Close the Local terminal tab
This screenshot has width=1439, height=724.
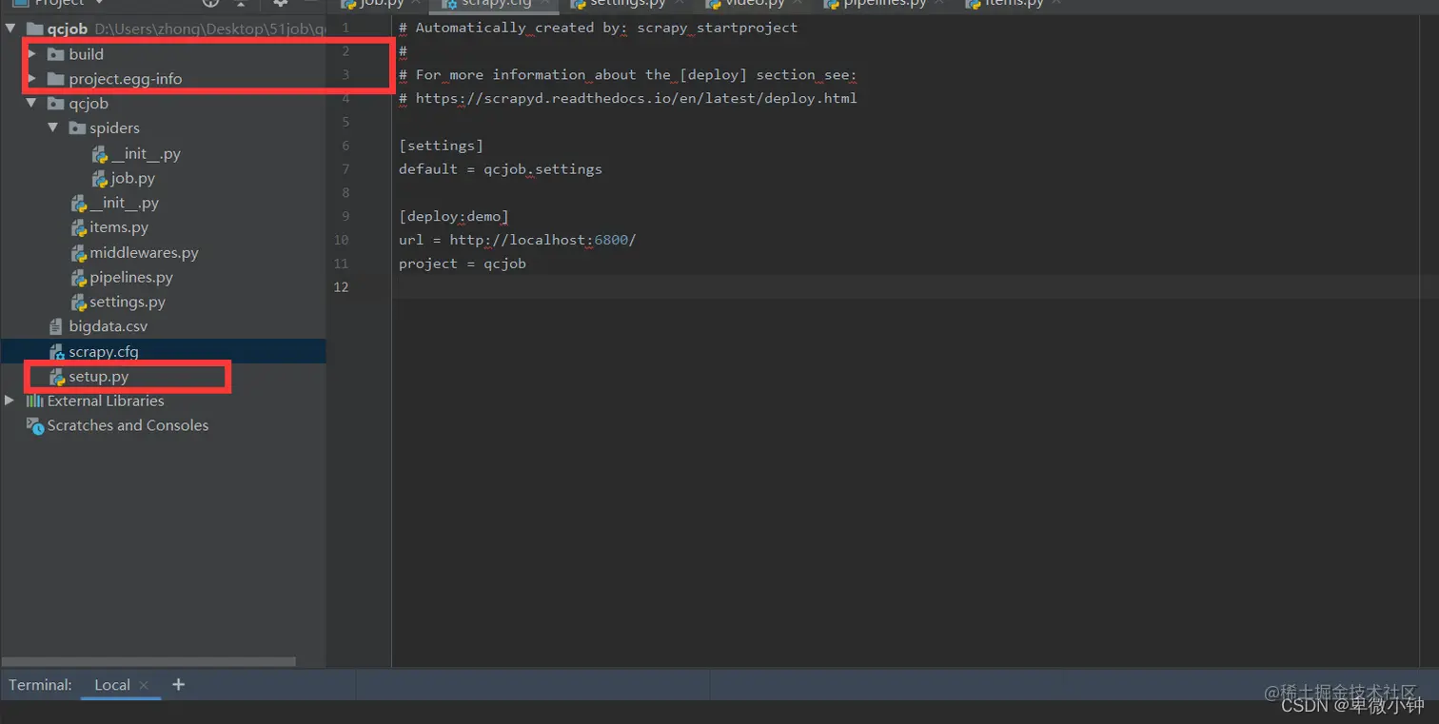[x=144, y=685]
